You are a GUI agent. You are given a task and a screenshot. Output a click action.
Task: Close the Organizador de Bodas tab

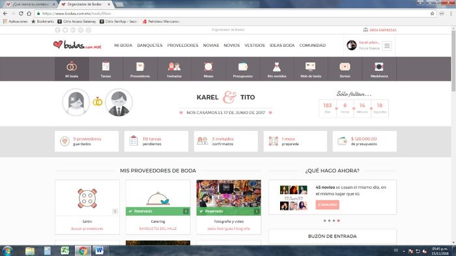coord(109,5)
